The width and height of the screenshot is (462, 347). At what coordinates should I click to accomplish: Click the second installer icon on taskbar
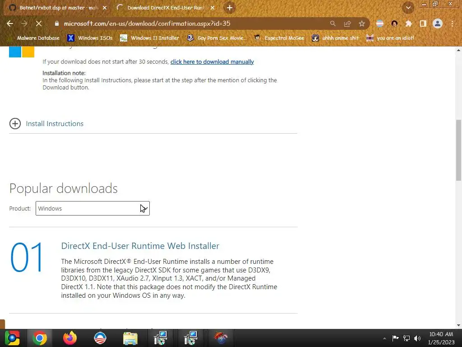[191, 338]
